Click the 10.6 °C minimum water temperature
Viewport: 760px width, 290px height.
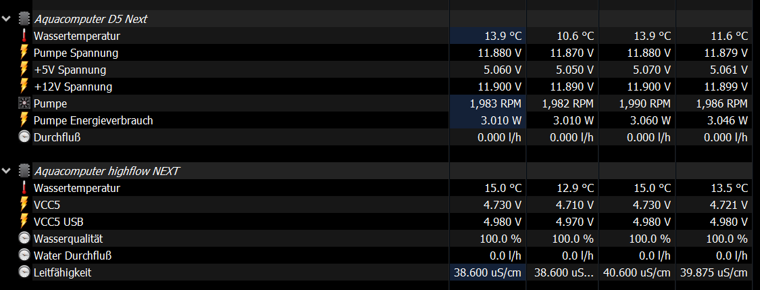coord(576,37)
